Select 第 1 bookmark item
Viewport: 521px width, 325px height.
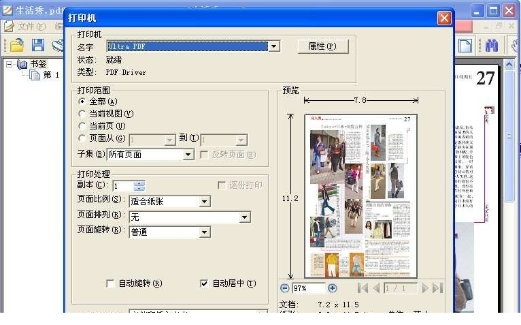(51, 75)
